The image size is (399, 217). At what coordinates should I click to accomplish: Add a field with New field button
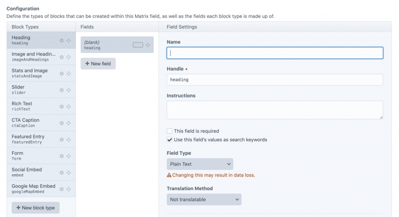pos(98,64)
